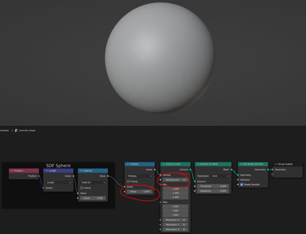Select the Set Shade Smooth node header
306x234 pixels.
coord(253,164)
